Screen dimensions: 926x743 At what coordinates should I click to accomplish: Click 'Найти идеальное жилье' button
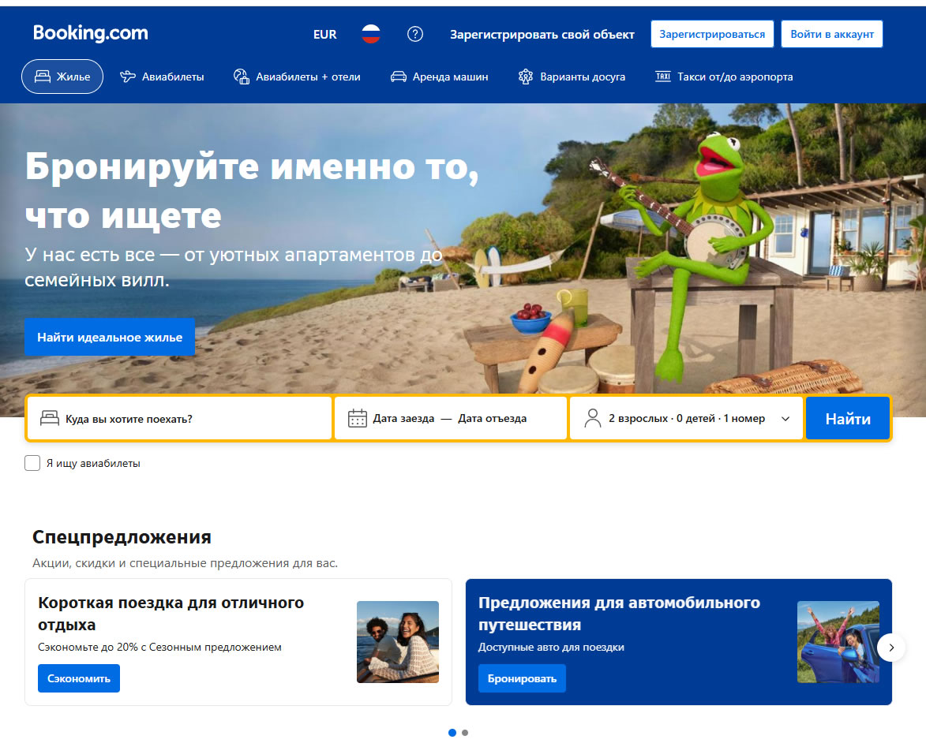110,337
